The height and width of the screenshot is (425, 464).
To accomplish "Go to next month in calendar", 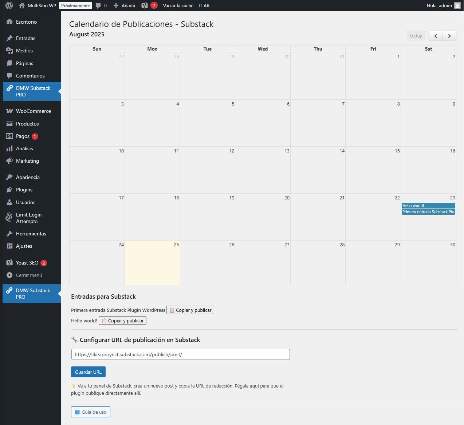I will pyautogui.click(x=449, y=36).
